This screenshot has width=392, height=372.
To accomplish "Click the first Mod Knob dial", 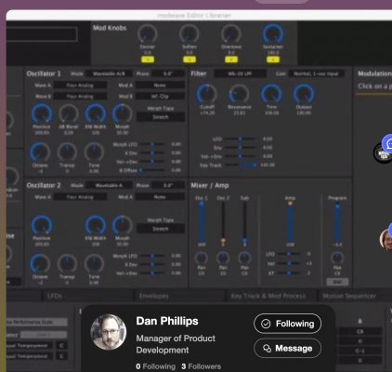I will pos(148,33).
